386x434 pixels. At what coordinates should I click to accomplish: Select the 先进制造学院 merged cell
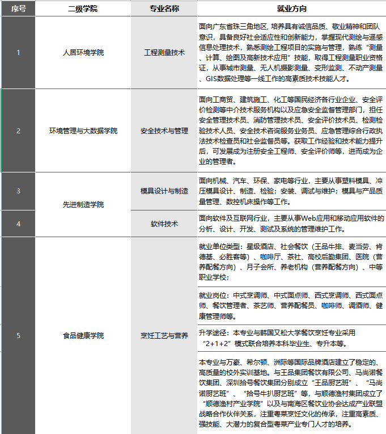click(83, 204)
